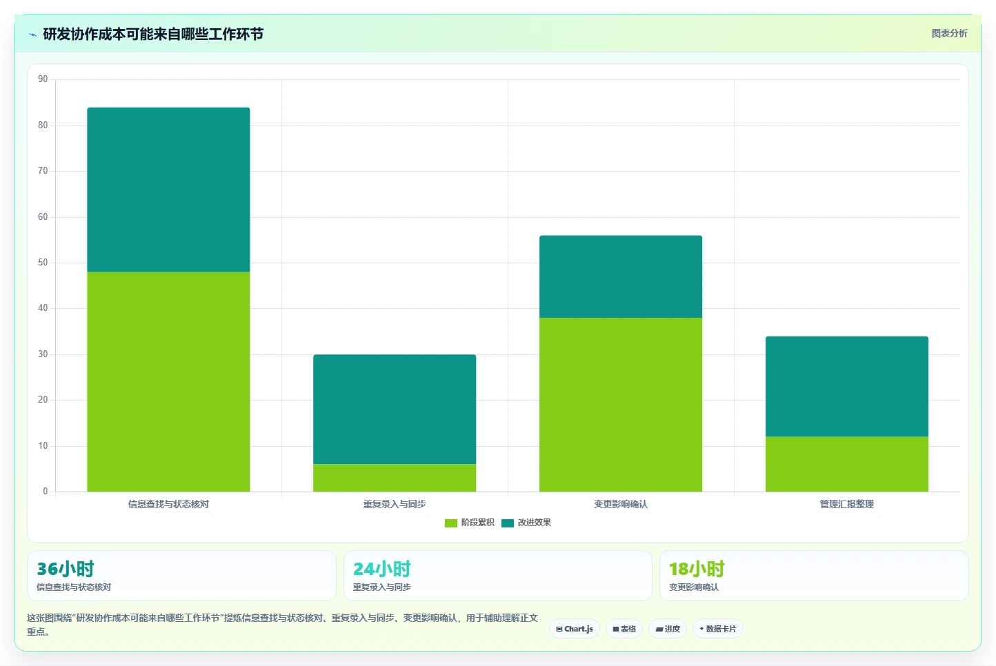Click the chart title 研发协作成本可能来自哪些工作环节
The image size is (996, 666).
pyautogui.click(x=153, y=34)
